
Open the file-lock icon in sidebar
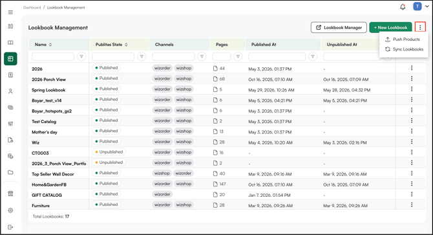pos(10,140)
